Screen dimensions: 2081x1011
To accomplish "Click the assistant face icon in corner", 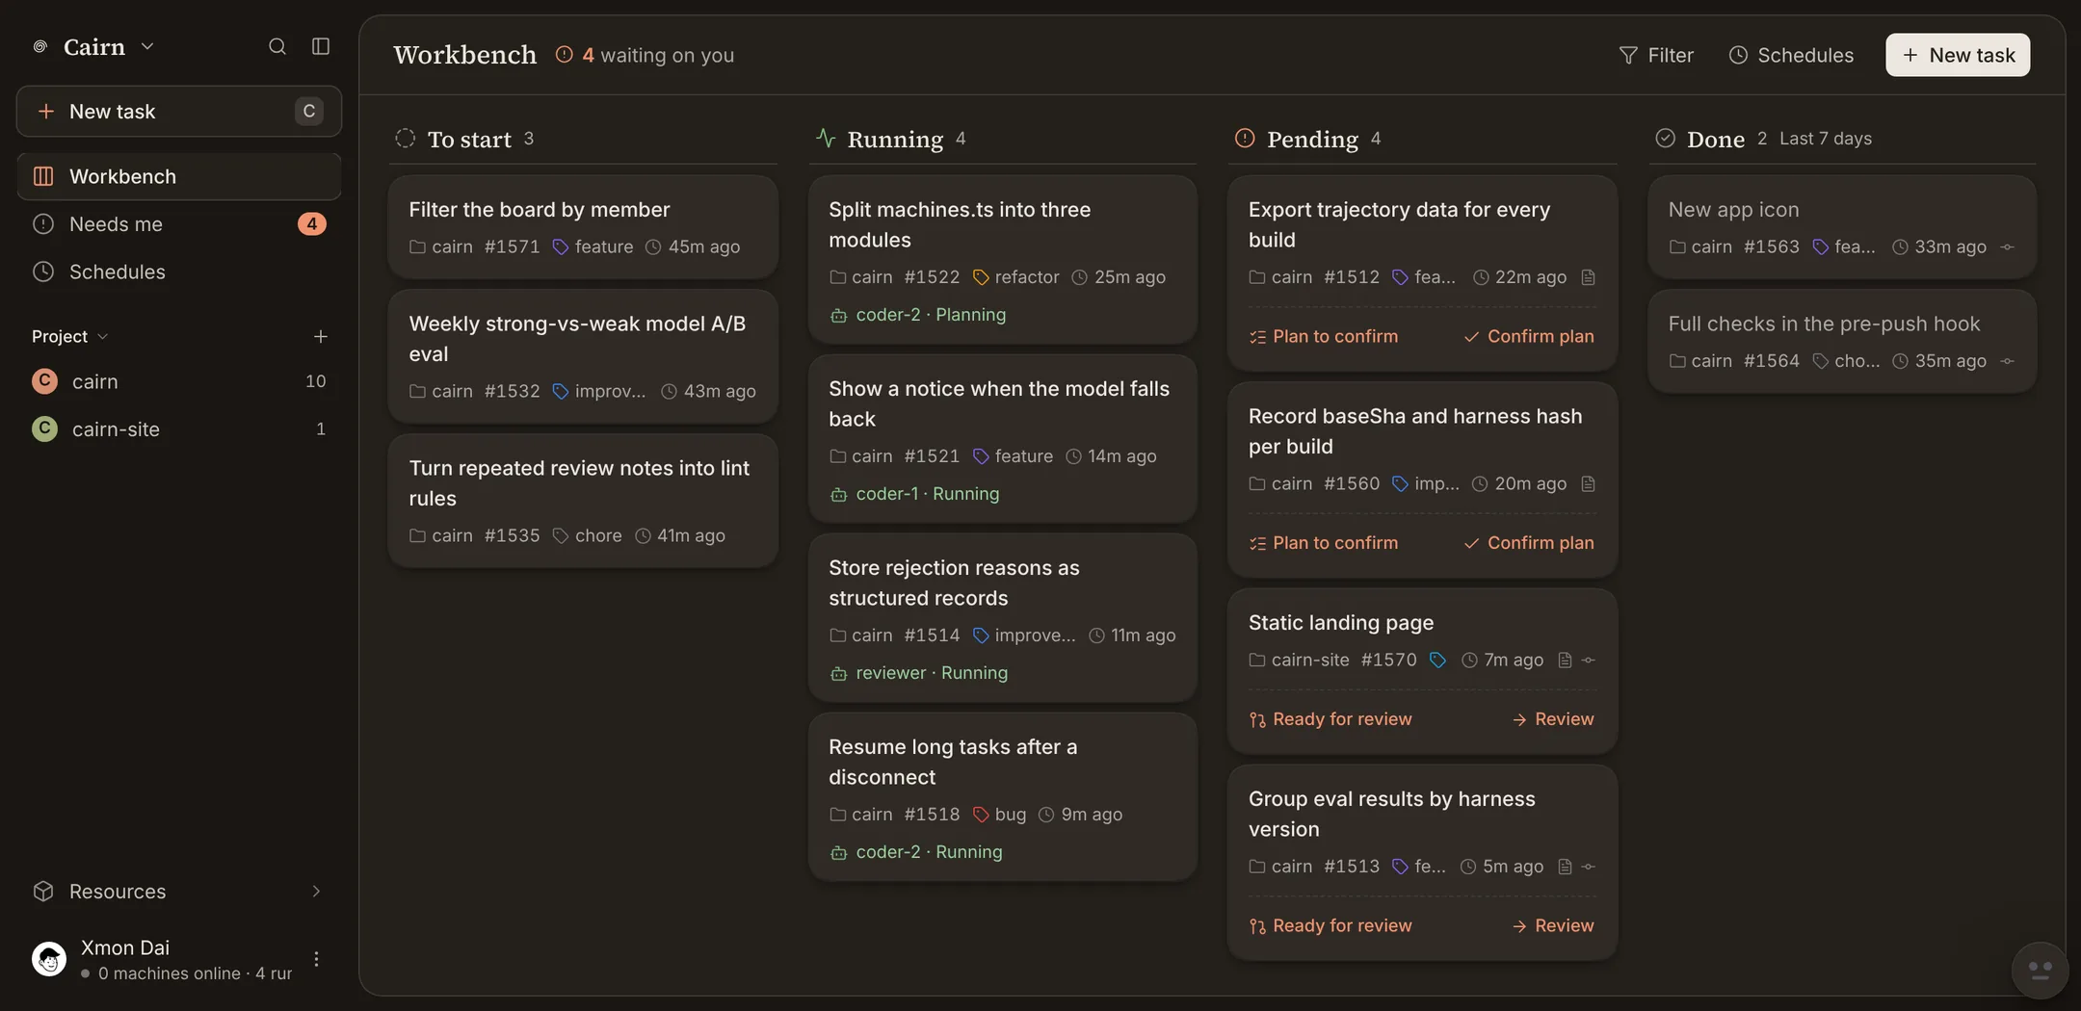I will click(2040, 971).
